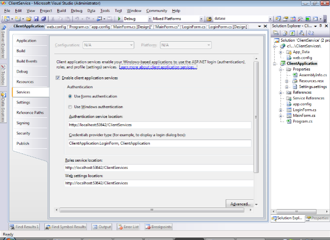
Task: Click the Web settings location field
Action: coord(159,183)
